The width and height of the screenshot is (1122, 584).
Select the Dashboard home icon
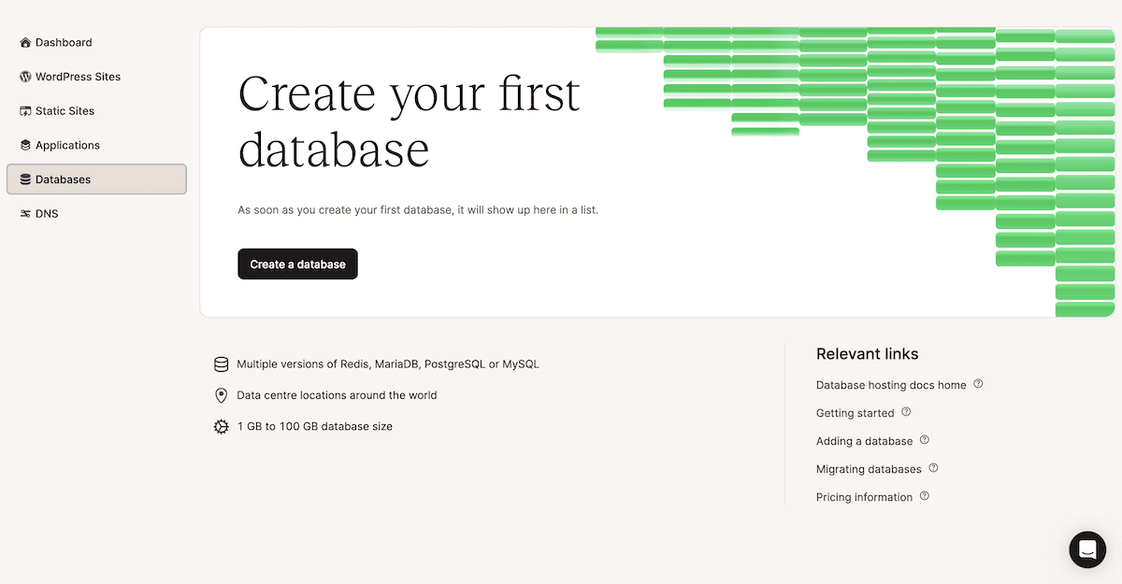[24, 42]
